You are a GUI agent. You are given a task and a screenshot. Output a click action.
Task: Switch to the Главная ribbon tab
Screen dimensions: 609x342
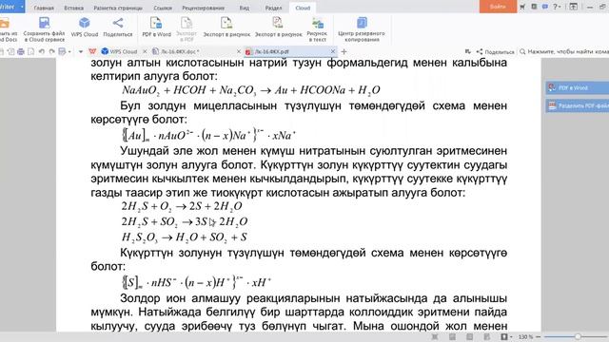click(x=44, y=8)
